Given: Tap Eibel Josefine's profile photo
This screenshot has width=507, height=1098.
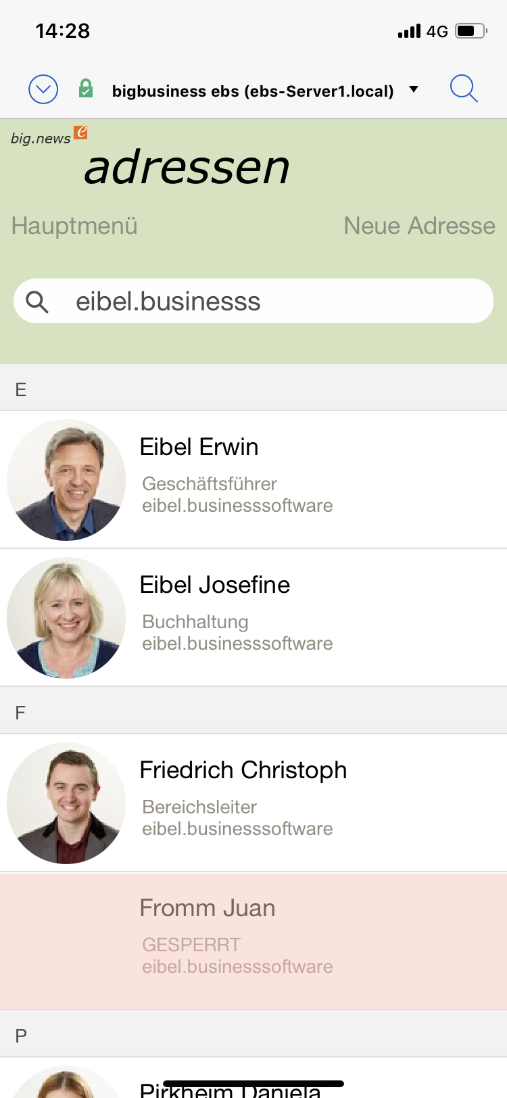Looking at the screenshot, I should pyautogui.click(x=66, y=617).
